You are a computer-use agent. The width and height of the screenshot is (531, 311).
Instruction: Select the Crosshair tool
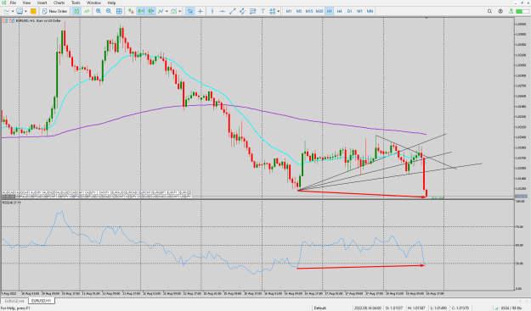(201, 11)
